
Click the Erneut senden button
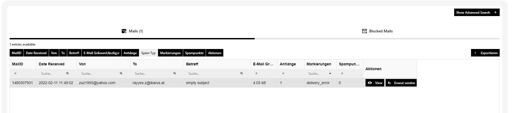pyautogui.click(x=401, y=83)
